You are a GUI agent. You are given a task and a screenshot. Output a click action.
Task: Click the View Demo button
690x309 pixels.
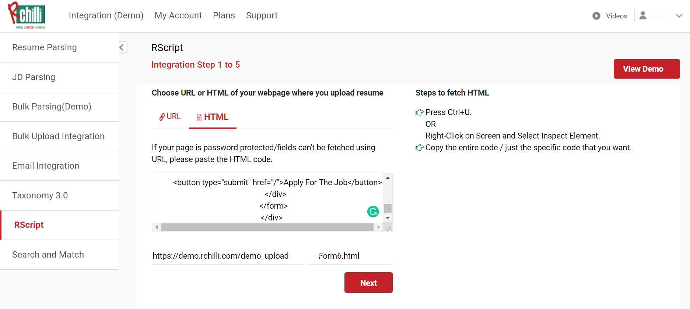tap(647, 69)
